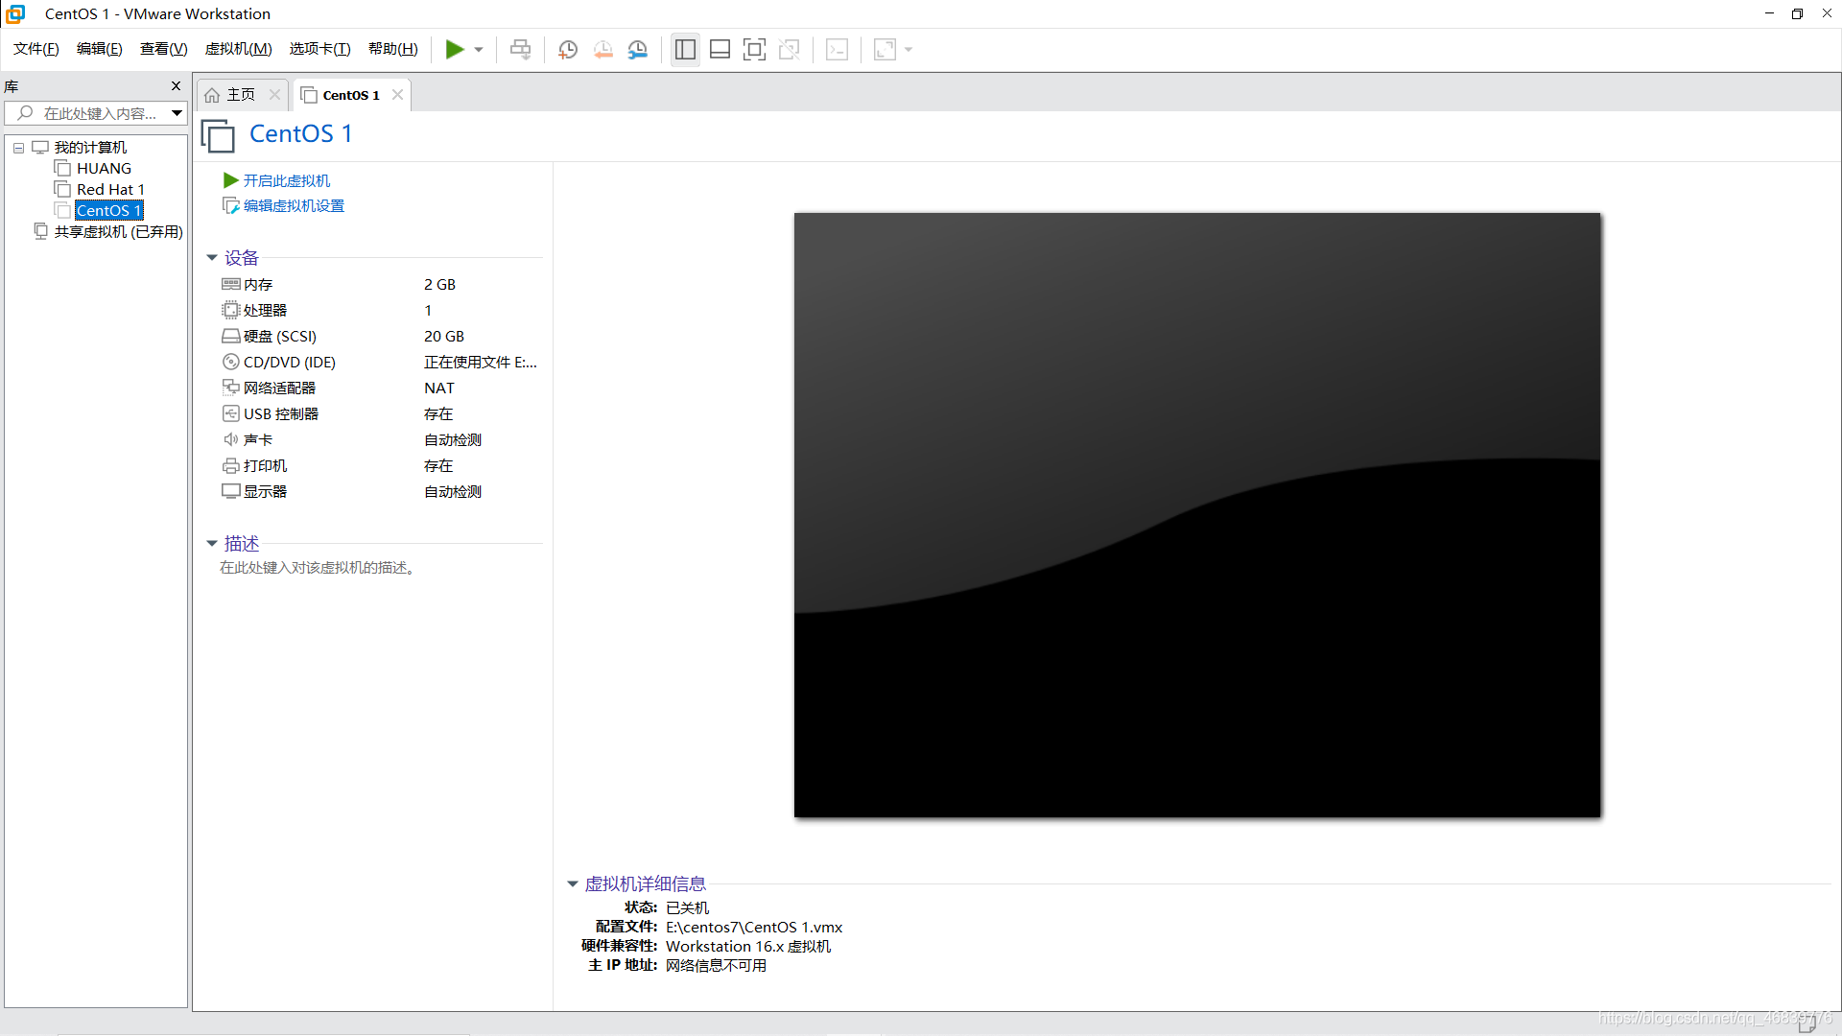Toggle the thumbnail bar view icon
This screenshot has height=1036, width=1842.
tap(720, 50)
